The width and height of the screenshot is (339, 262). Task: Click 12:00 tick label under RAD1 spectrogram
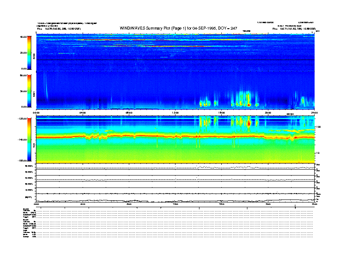(x=175, y=113)
